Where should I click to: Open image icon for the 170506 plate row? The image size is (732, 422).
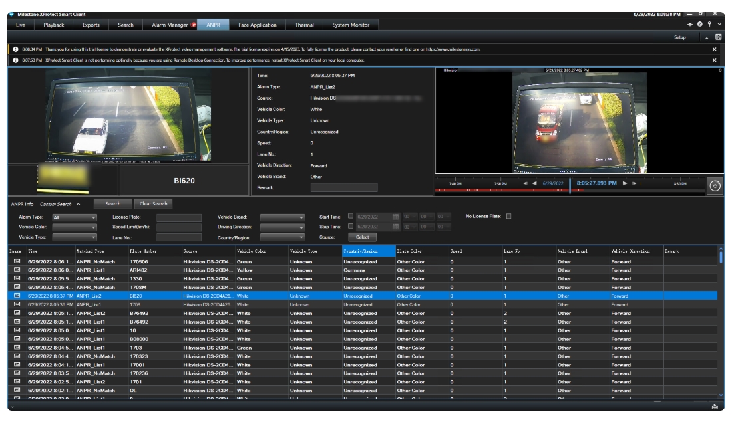(17, 261)
